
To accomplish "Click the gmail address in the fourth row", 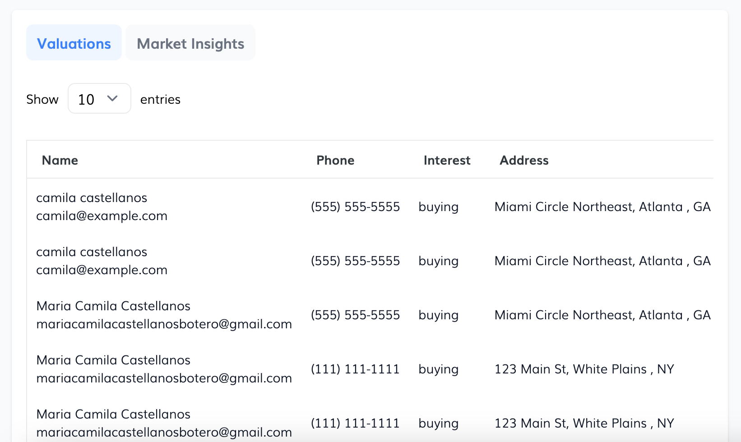I will click(x=164, y=378).
